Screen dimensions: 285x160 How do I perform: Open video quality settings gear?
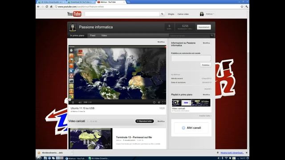(154, 102)
